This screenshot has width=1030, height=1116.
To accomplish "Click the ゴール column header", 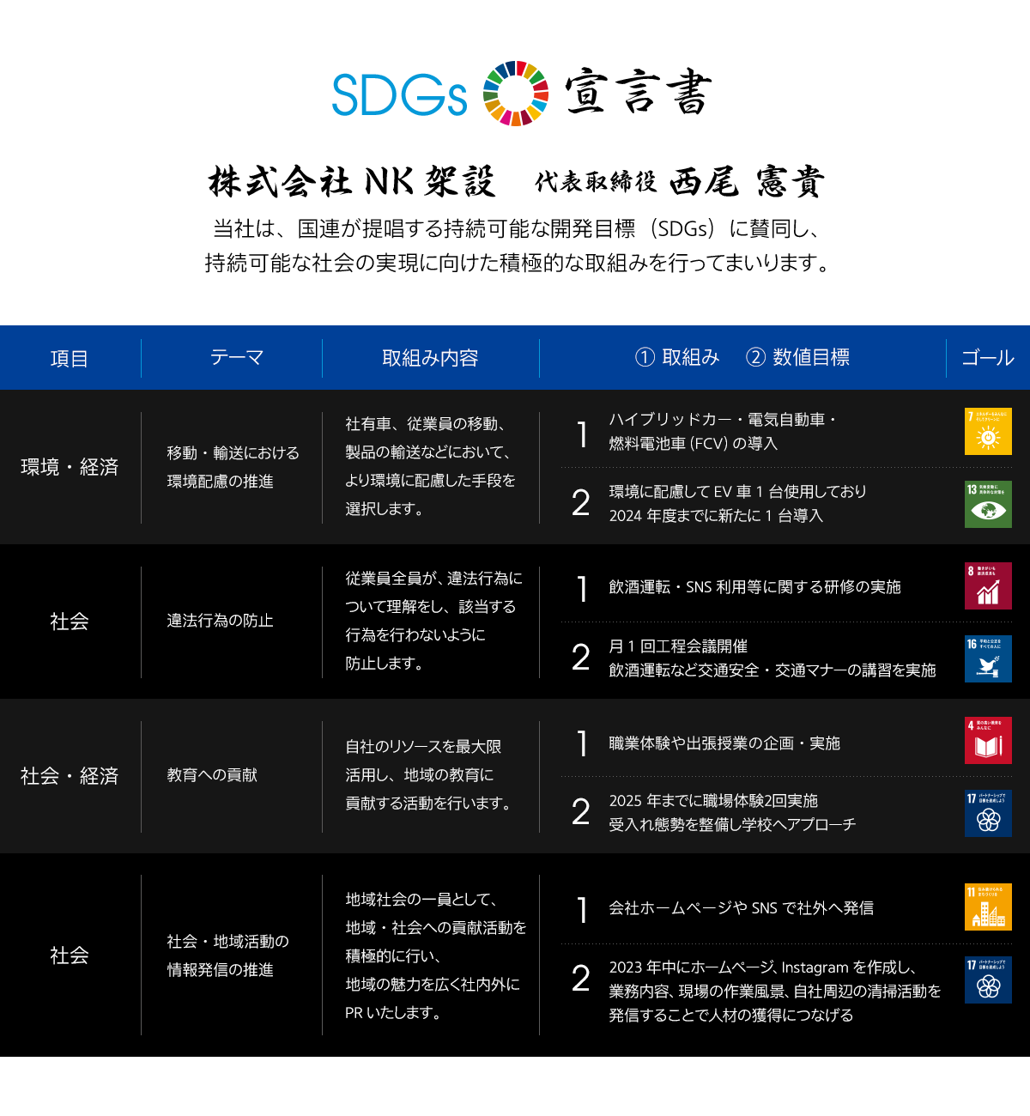I will coord(987,358).
